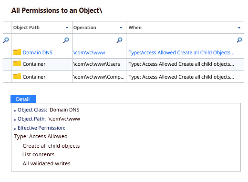248x182 pixels.
Task: Click search icon in leftmost narrow column
Action: coord(6,40)
